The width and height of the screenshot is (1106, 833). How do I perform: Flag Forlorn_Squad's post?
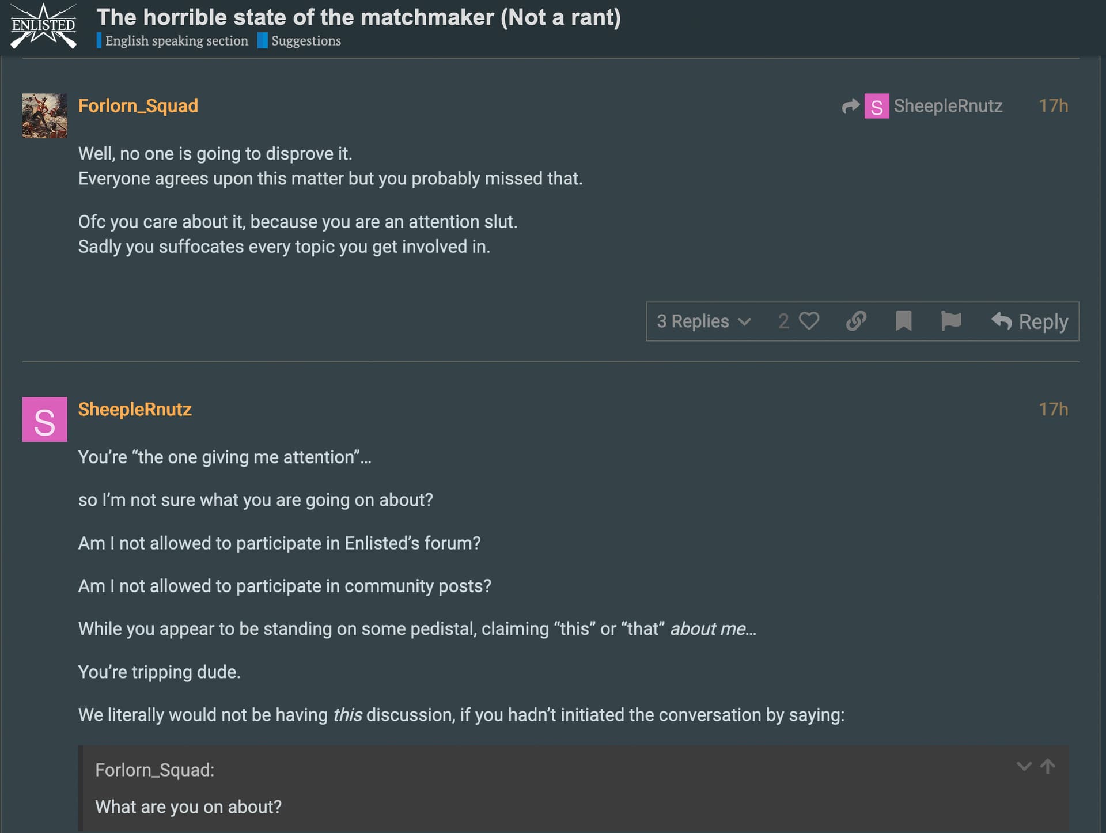(950, 321)
